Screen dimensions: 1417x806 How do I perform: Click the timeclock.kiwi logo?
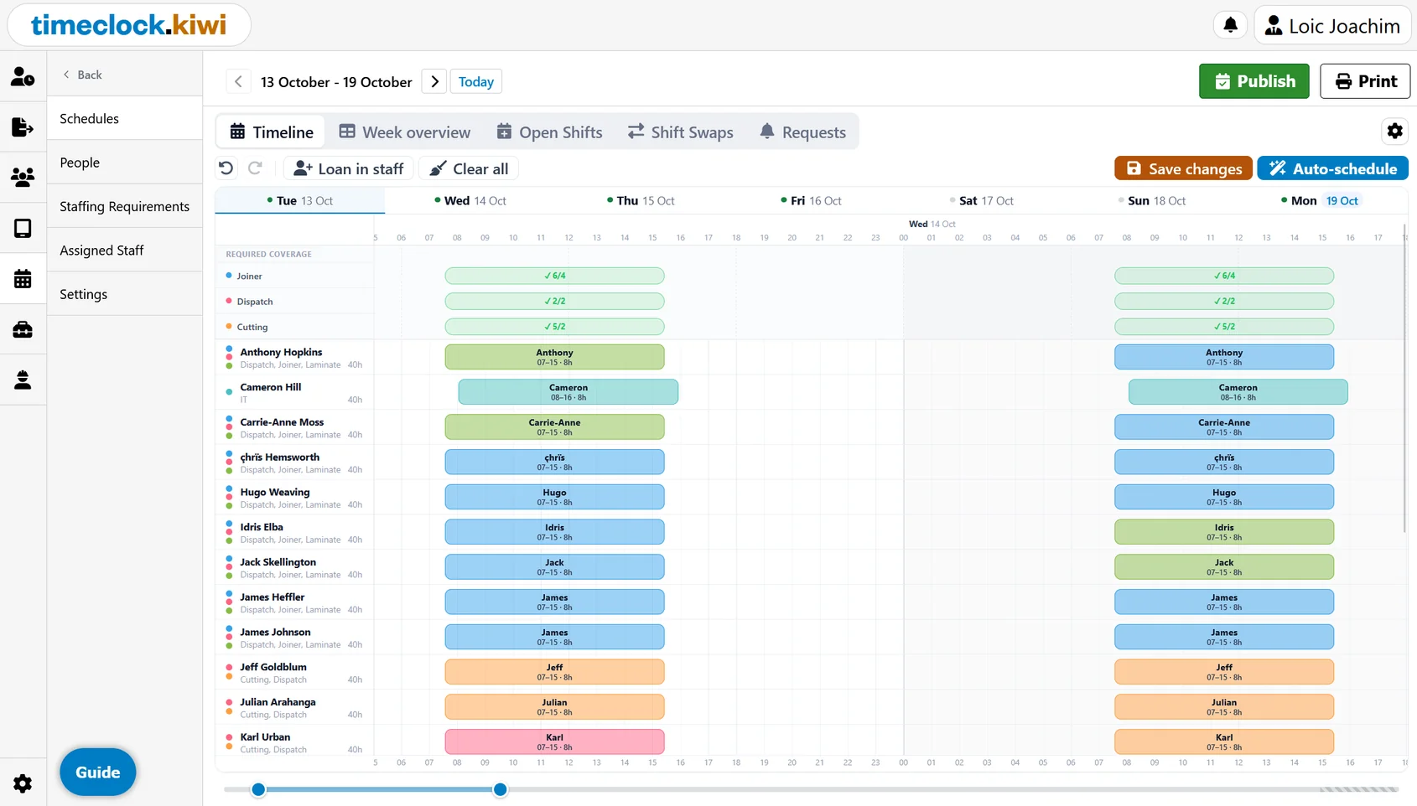coord(129,24)
